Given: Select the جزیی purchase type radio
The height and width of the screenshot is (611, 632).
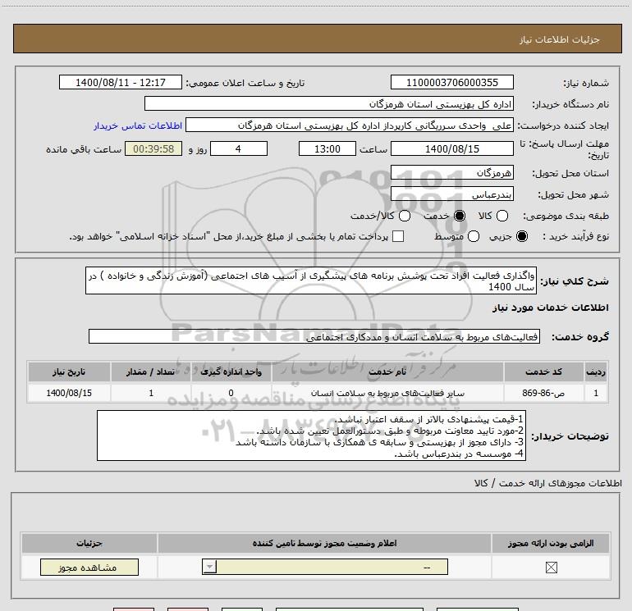Looking at the screenshot, I should 522,236.
